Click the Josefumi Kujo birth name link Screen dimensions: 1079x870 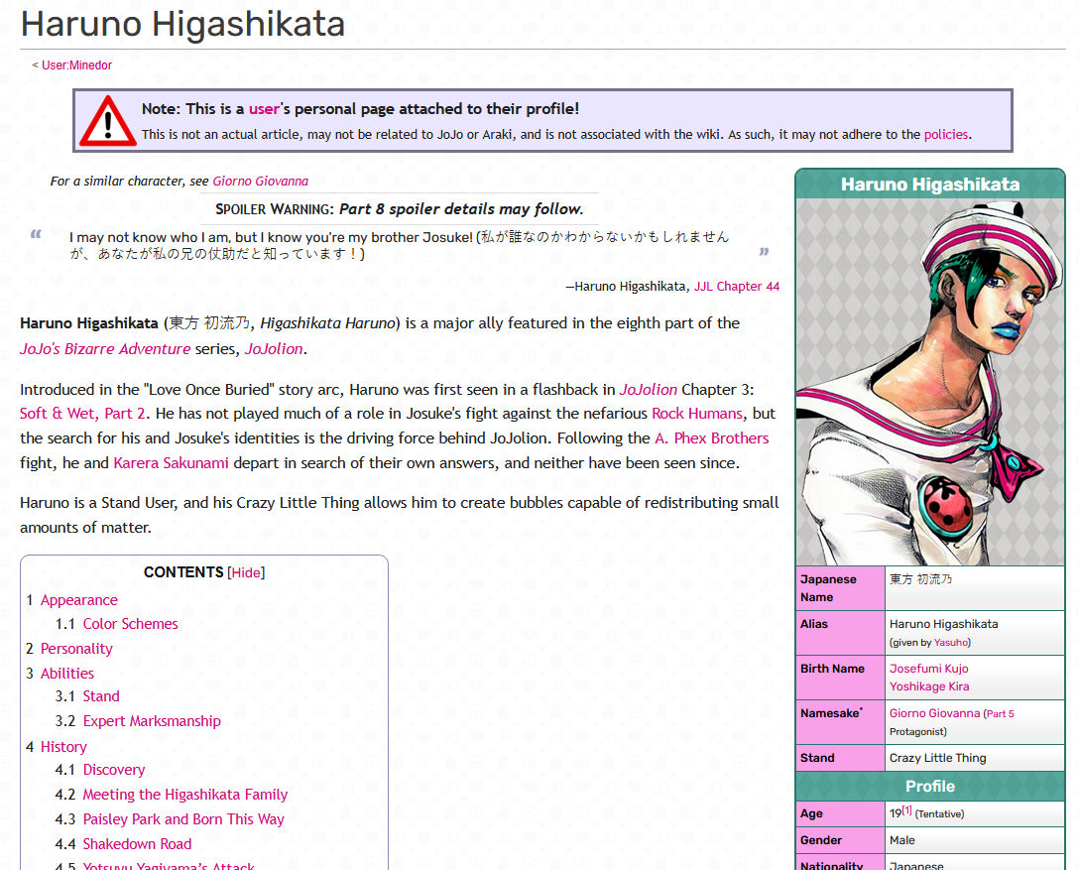928,669
